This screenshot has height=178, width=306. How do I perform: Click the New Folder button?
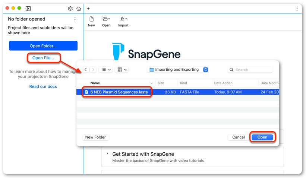click(95, 137)
